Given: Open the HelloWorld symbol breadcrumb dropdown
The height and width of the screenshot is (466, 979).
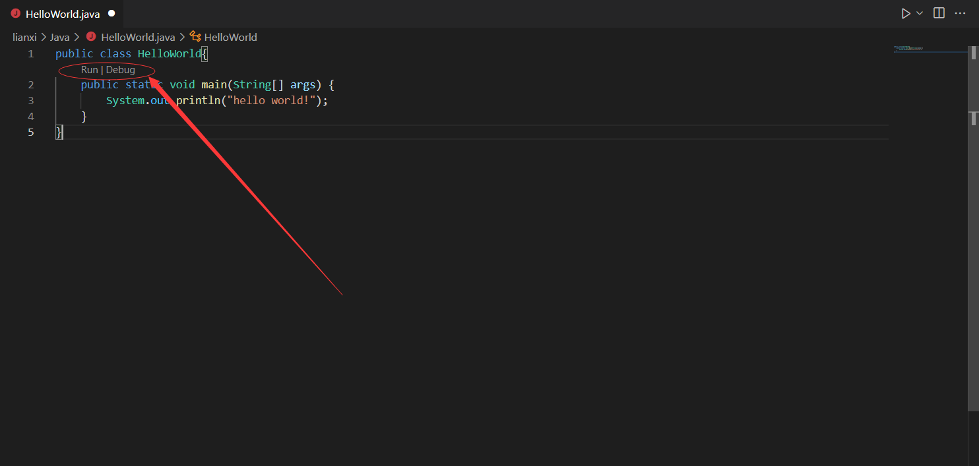Looking at the screenshot, I should 231,37.
